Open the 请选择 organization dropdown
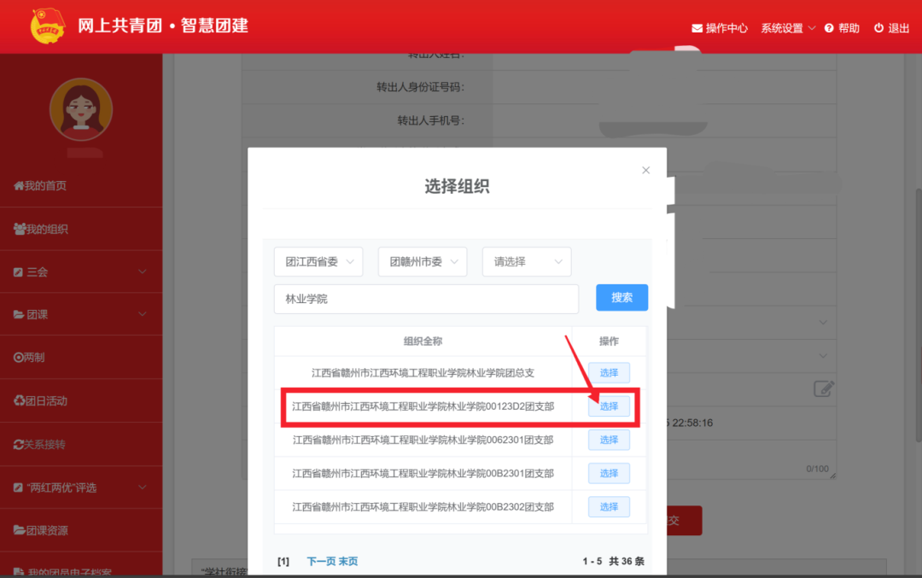 point(526,261)
